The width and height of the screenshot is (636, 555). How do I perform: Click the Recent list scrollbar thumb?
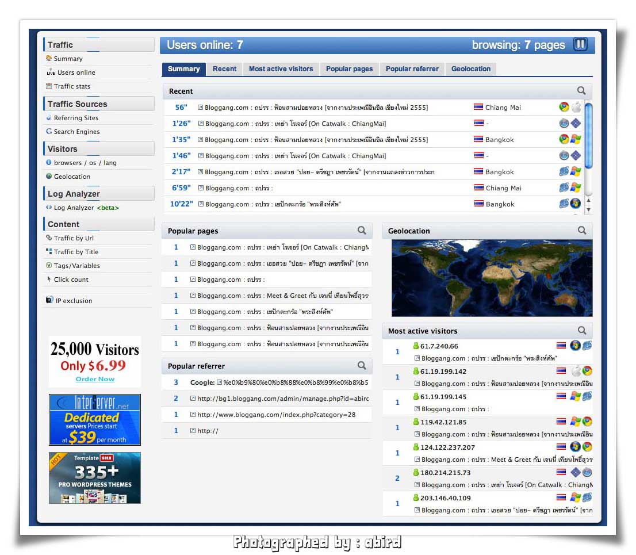[x=588, y=135]
